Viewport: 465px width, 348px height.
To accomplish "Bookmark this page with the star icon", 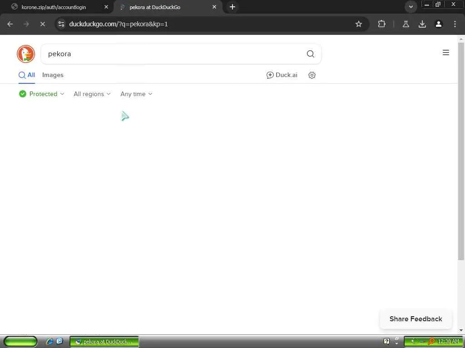I will pyautogui.click(x=359, y=24).
